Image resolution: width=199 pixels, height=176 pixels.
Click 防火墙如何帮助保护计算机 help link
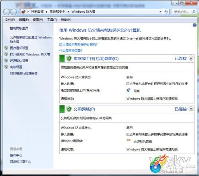78,44
